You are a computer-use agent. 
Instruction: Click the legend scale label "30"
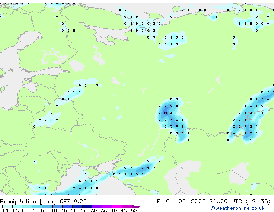pos(94,210)
